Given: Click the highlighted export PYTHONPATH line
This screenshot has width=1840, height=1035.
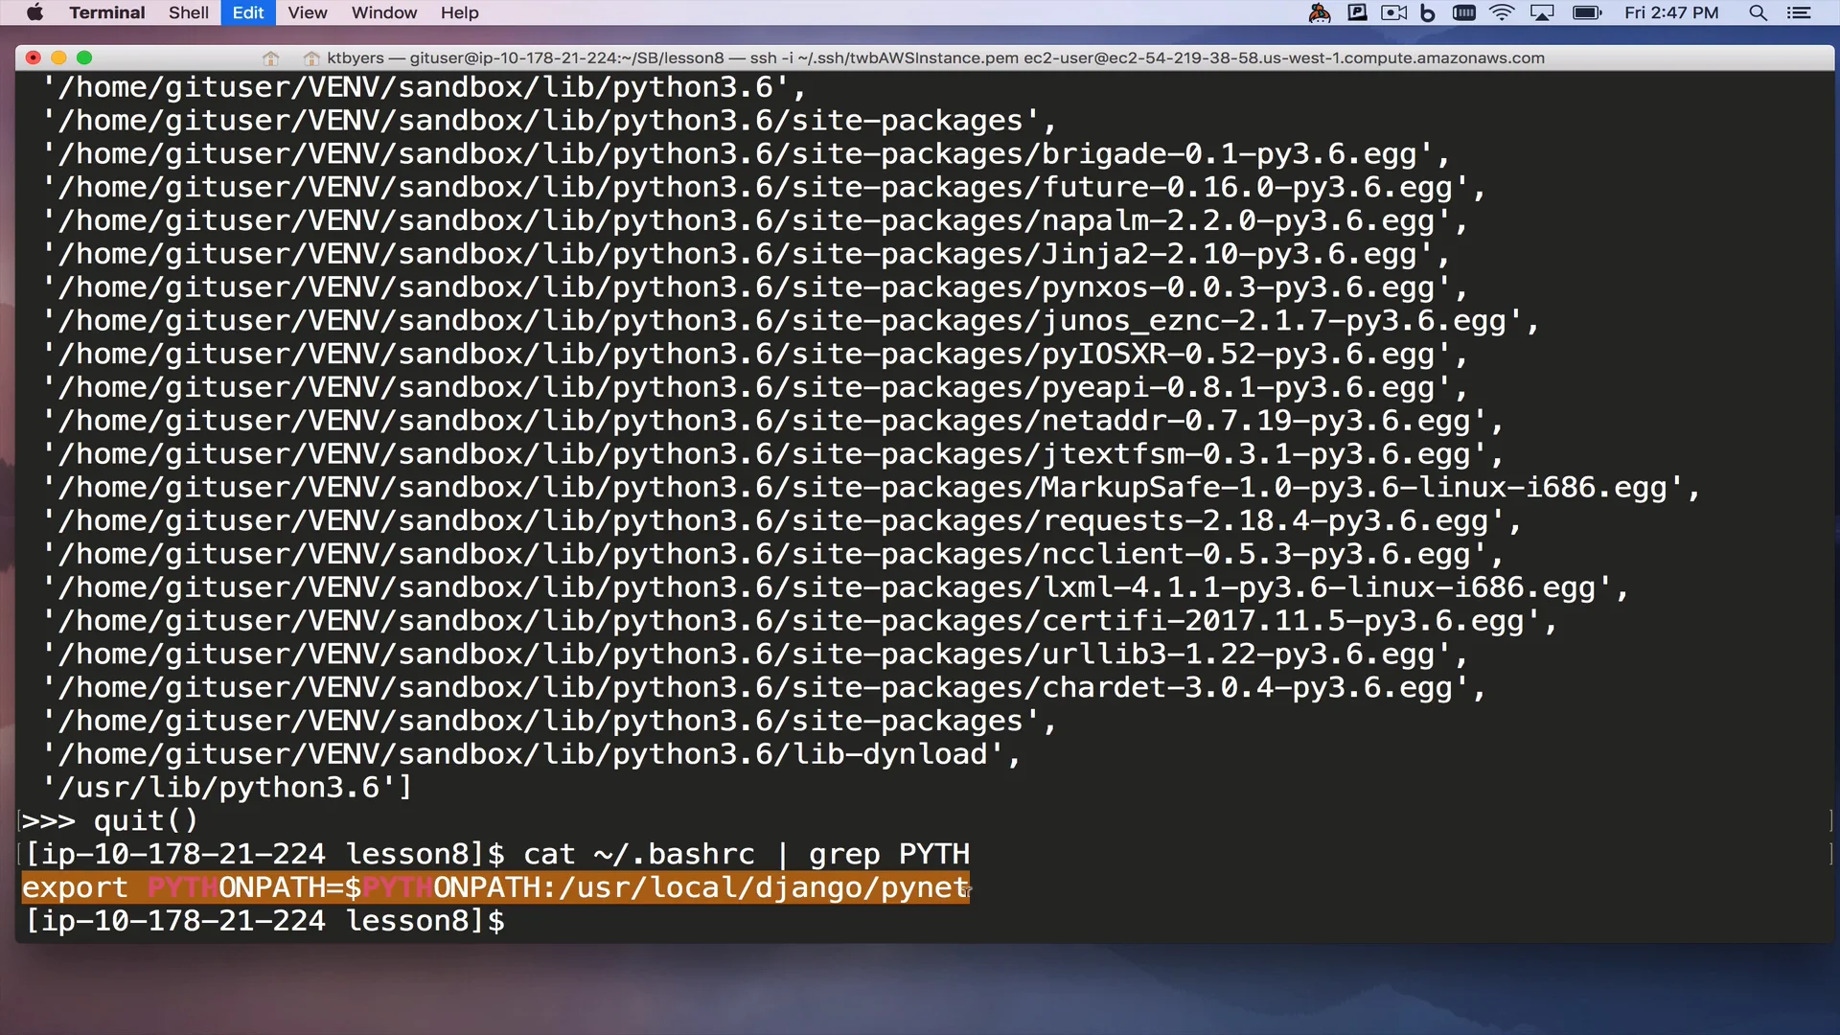Looking at the screenshot, I should click(x=494, y=887).
